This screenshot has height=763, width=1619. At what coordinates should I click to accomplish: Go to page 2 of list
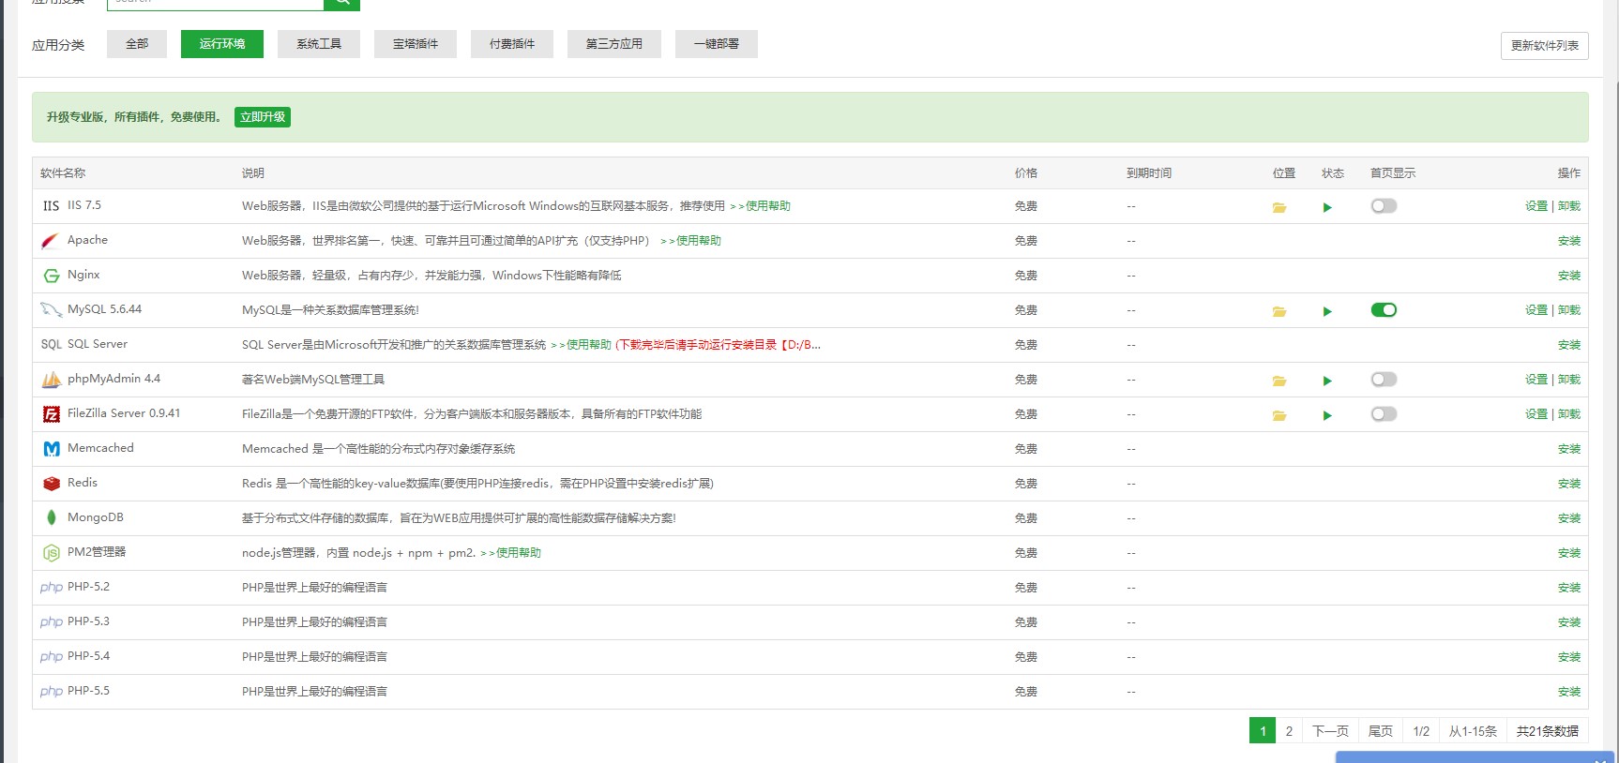[1289, 731]
